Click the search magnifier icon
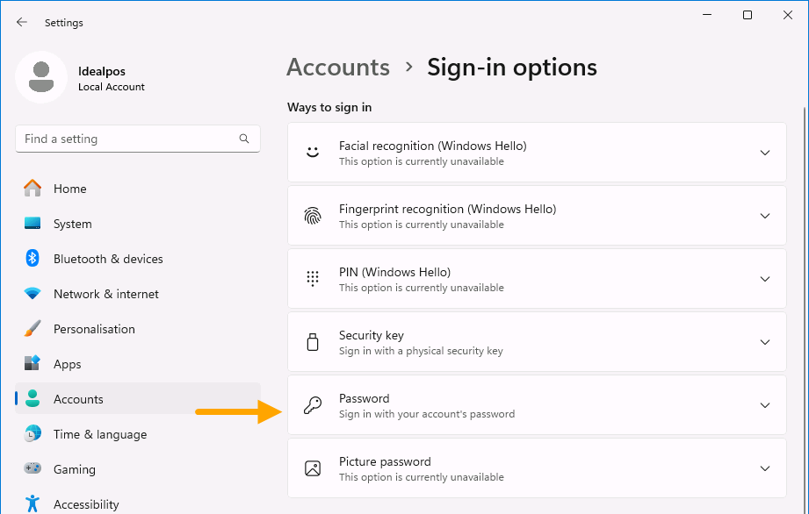 point(244,139)
